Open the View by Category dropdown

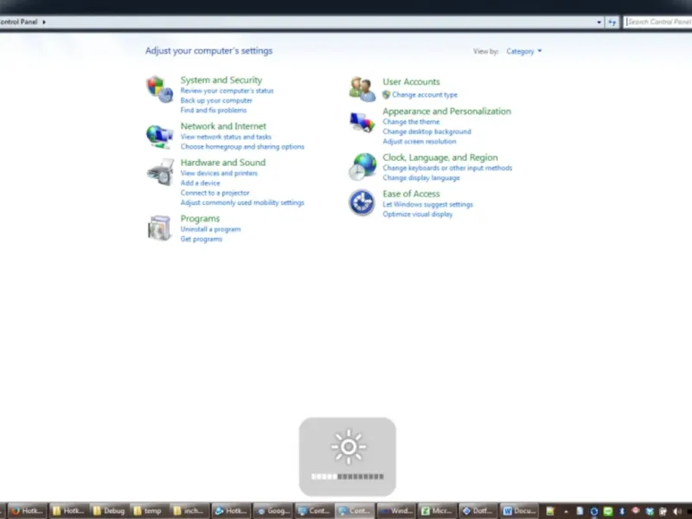[524, 51]
